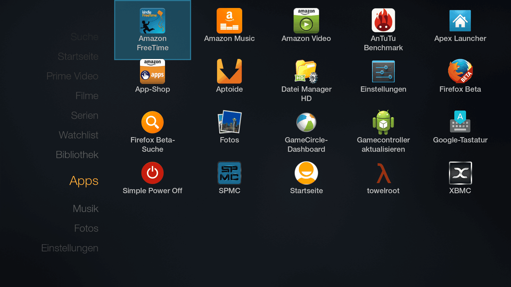This screenshot has height=287, width=511.
Task: Select Watchlist in the left menu
Action: tap(79, 135)
